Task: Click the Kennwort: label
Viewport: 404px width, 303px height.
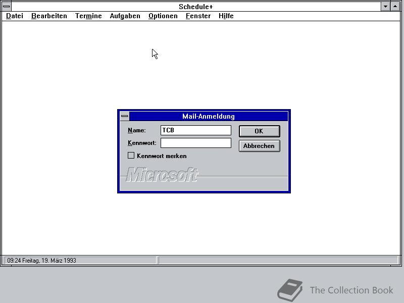Action: [142, 143]
